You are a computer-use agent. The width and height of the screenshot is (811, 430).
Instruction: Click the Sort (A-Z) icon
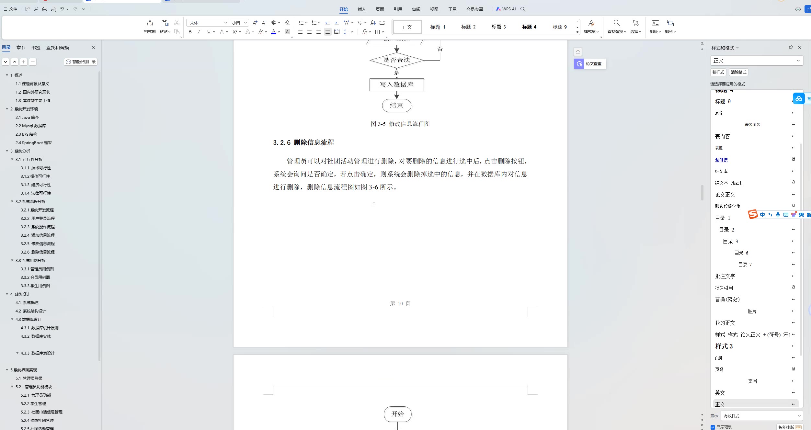point(373,23)
